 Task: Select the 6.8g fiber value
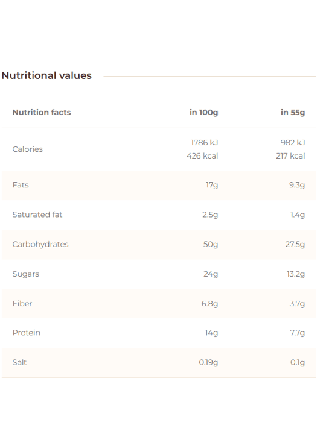pos(209,304)
